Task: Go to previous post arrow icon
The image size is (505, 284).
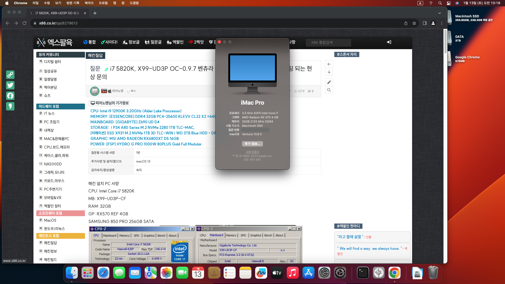Action: click(x=329, y=64)
